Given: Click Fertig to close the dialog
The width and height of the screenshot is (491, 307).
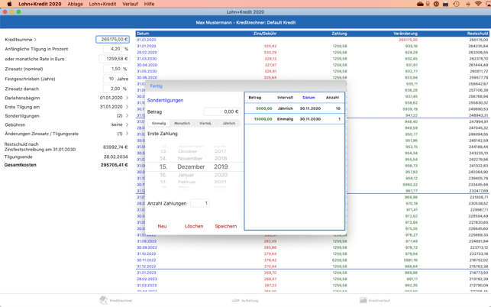Looking at the screenshot, I should [156, 86].
